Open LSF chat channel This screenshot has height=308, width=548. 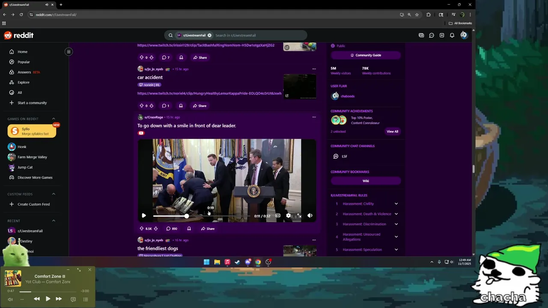(x=344, y=157)
